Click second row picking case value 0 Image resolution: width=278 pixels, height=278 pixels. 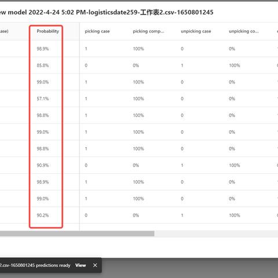click(86, 65)
